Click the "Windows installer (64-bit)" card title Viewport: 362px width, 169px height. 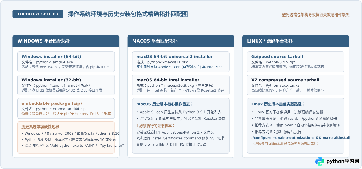(51, 57)
